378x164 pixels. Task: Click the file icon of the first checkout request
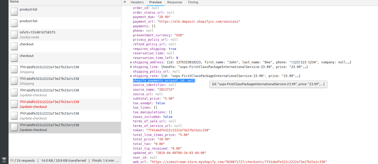click(x=14, y=46)
